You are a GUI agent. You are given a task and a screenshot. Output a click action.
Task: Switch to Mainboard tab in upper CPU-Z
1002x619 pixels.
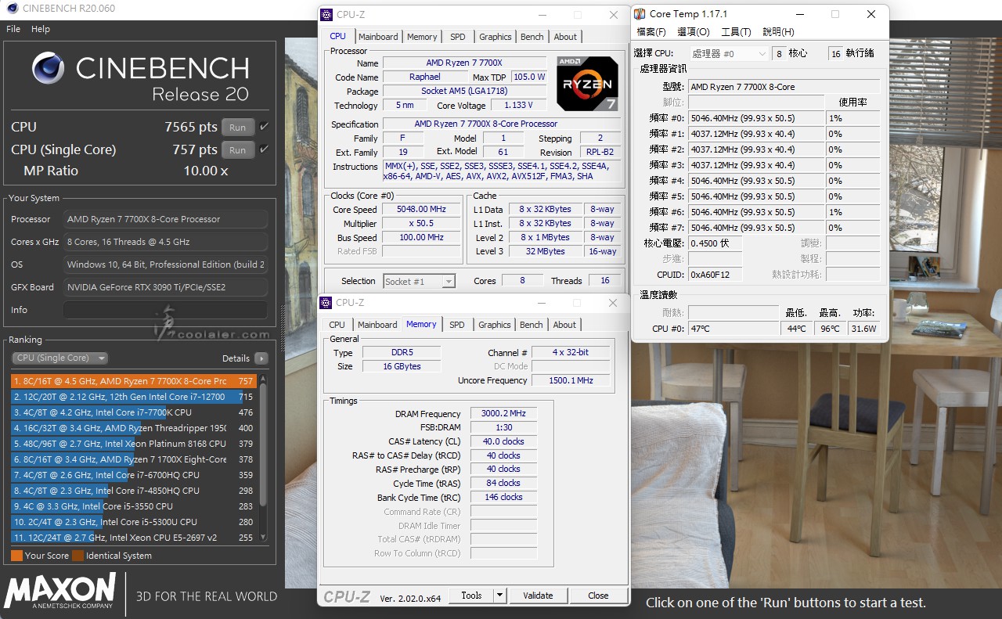[378, 37]
